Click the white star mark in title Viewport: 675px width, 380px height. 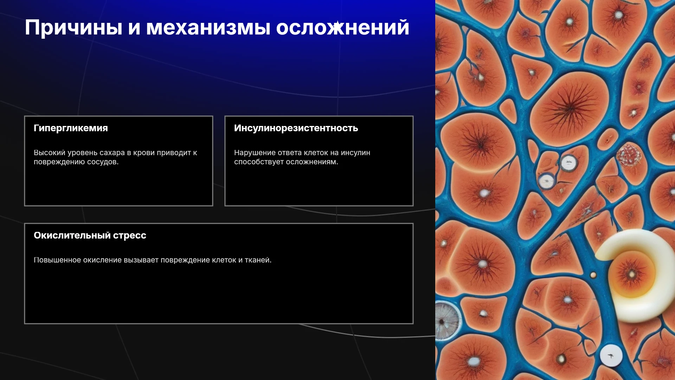click(337, 26)
